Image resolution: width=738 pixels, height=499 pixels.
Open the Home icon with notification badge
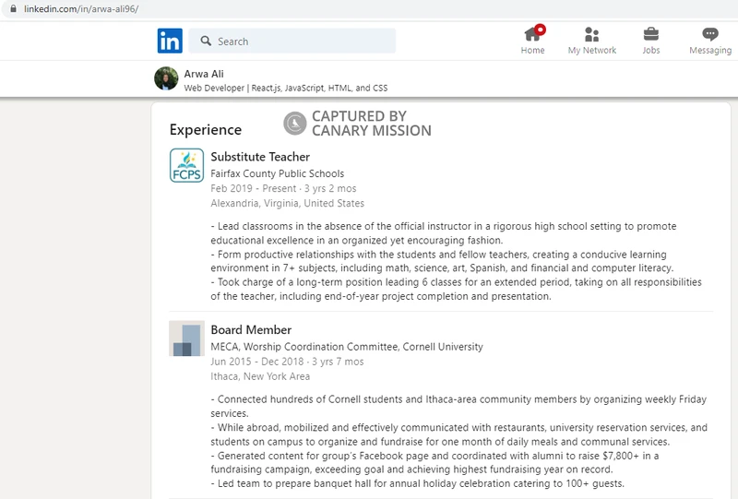(534, 33)
